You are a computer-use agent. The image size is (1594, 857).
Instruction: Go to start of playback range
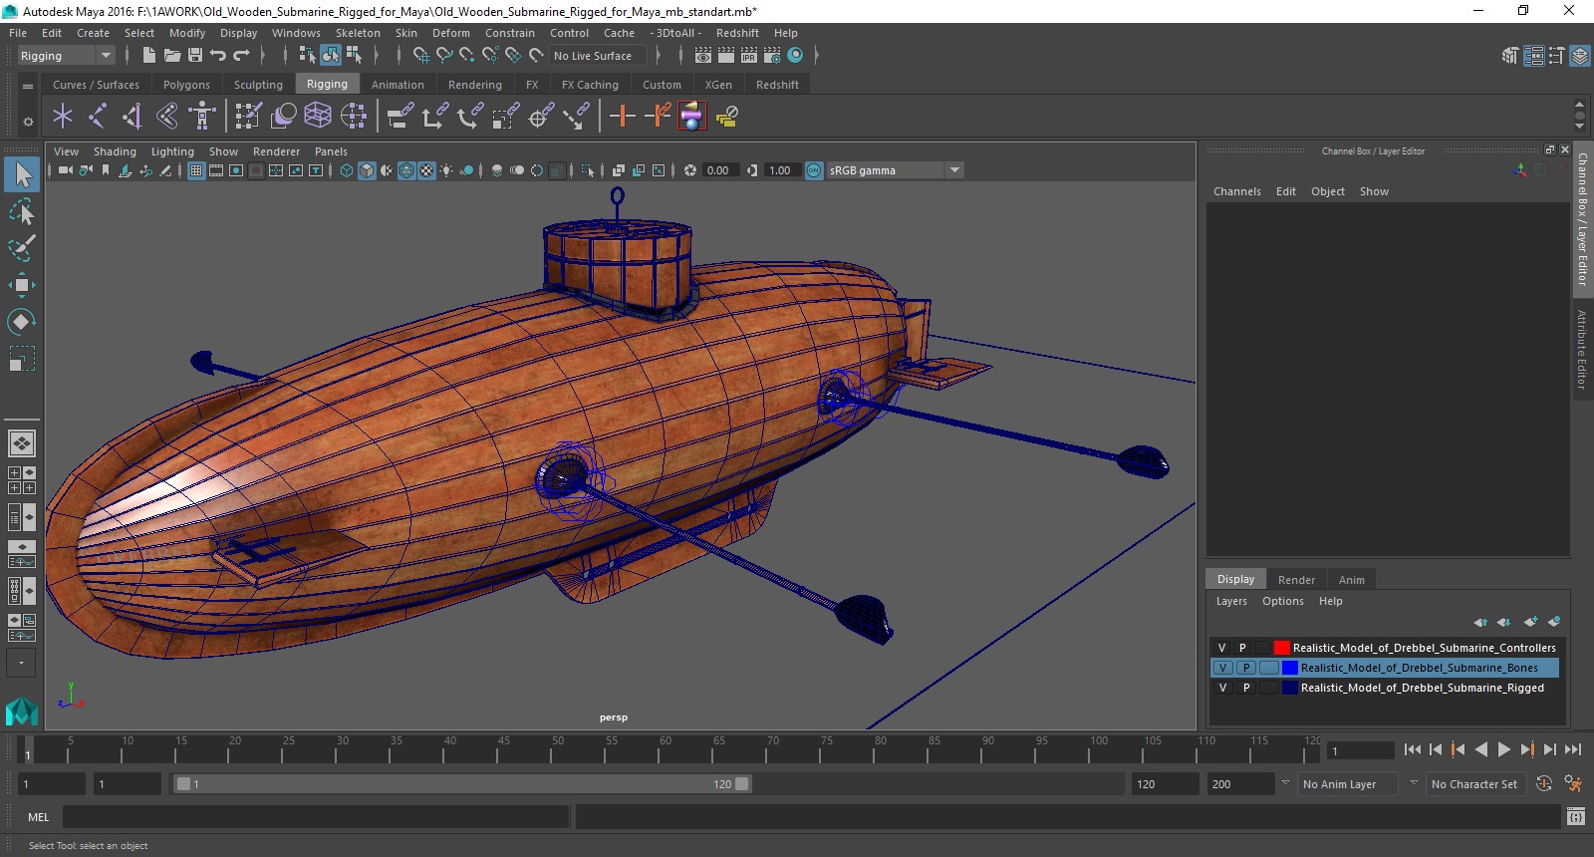coord(1413,749)
